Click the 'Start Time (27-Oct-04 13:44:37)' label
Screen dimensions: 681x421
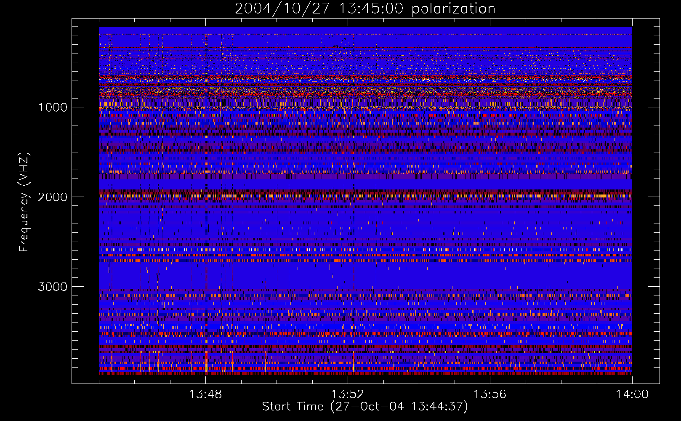tap(365, 407)
